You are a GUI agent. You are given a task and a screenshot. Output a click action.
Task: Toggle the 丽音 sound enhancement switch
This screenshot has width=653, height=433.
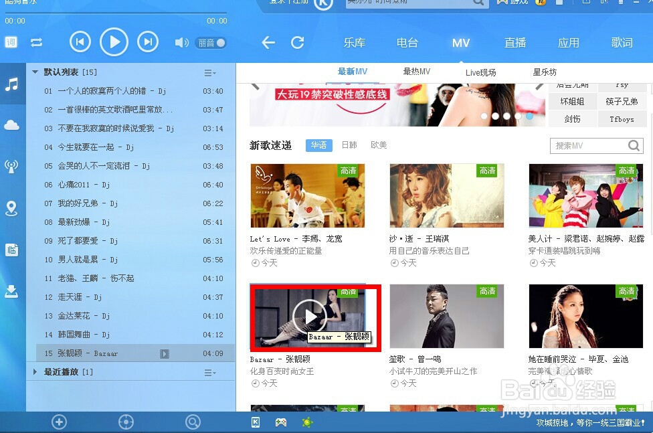pos(211,43)
